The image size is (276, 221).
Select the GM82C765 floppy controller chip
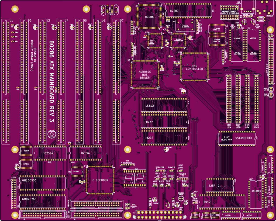point(43,199)
